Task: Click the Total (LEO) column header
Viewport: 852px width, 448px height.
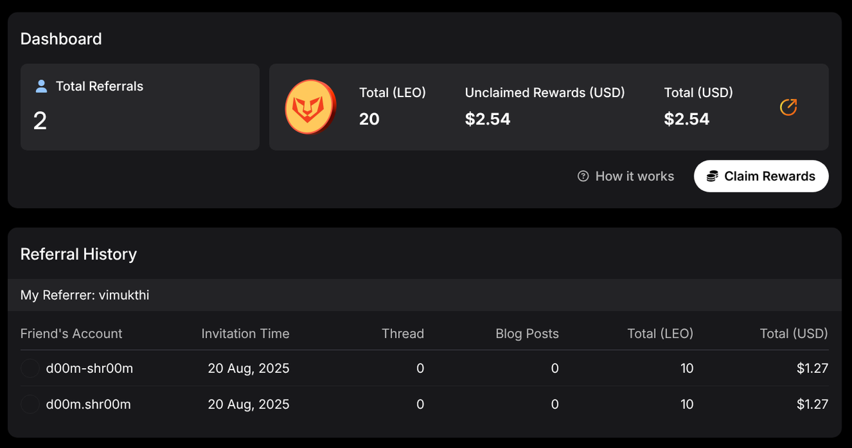Action: (x=660, y=334)
